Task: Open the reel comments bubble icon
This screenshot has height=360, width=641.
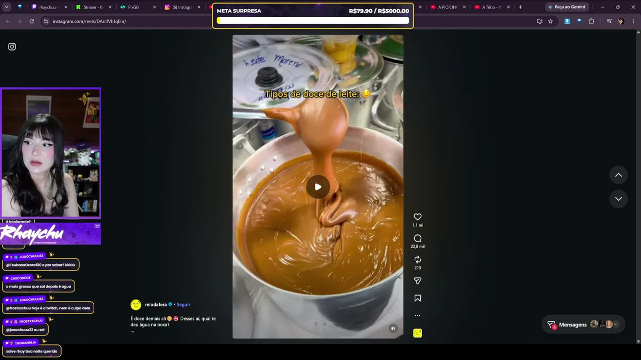Action: (418, 238)
